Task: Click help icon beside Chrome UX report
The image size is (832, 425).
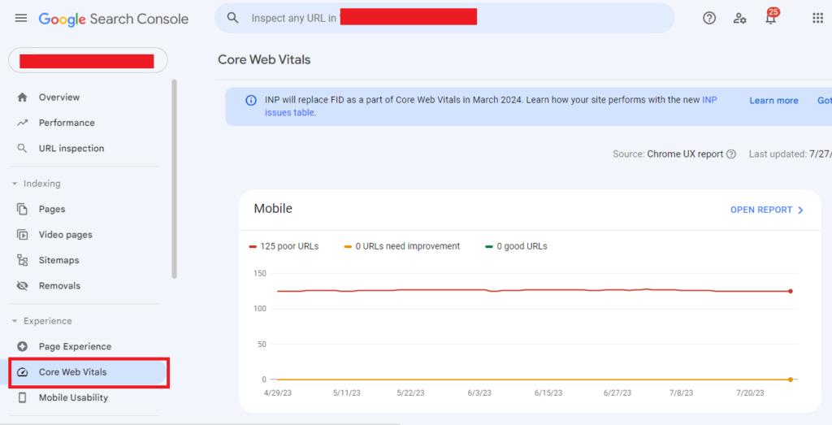Action: coord(731,154)
